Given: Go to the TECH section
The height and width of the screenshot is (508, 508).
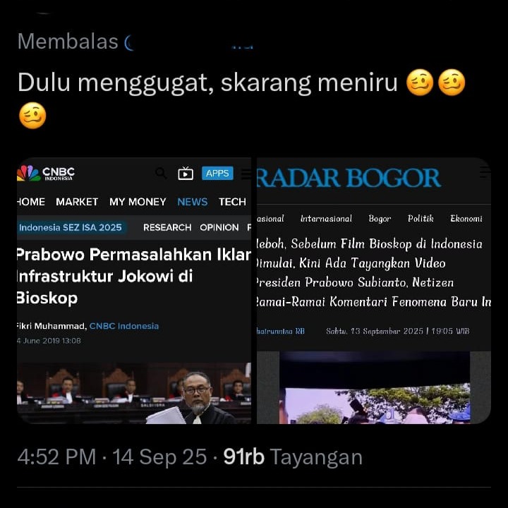Looking at the screenshot, I should (232, 202).
